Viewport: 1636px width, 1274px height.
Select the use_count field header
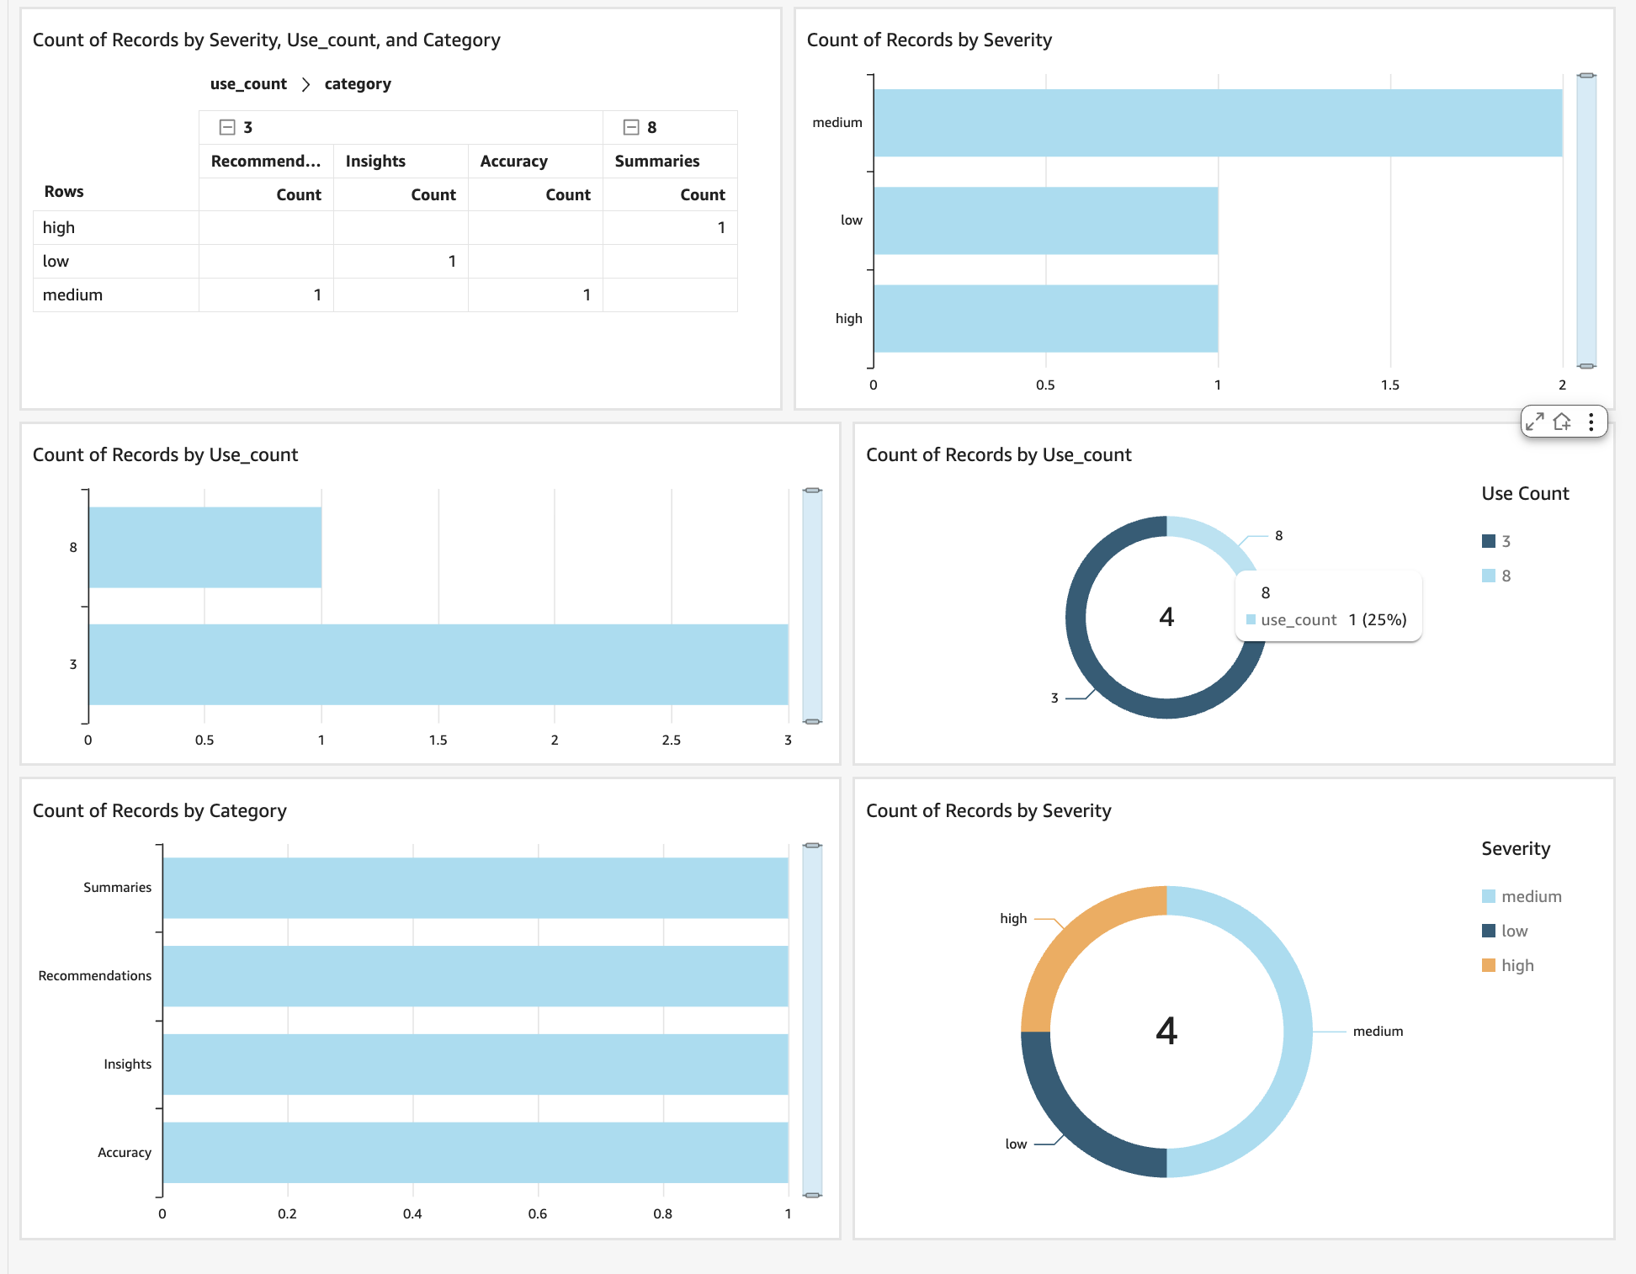point(248,84)
